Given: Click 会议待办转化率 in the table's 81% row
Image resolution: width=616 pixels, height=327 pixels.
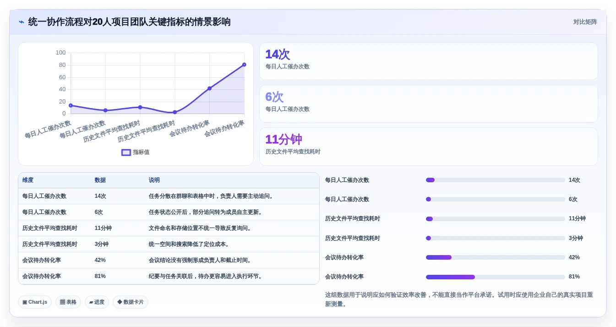Looking at the screenshot, I should [42, 276].
